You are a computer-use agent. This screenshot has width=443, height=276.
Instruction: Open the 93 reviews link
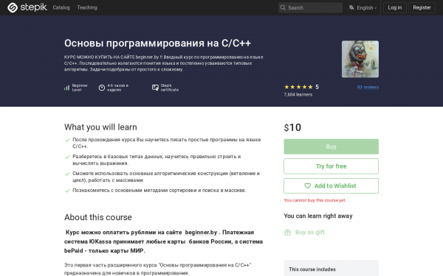368,87
